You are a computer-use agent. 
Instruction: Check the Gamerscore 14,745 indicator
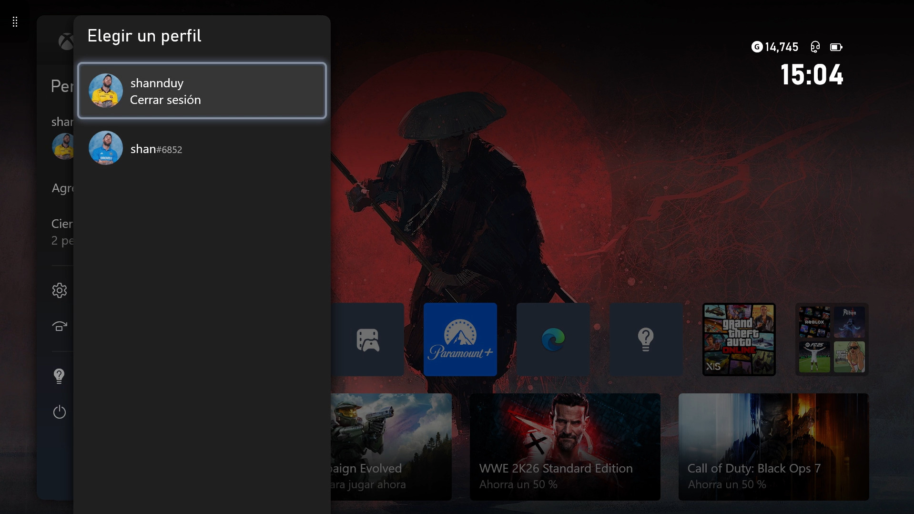[x=775, y=47]
